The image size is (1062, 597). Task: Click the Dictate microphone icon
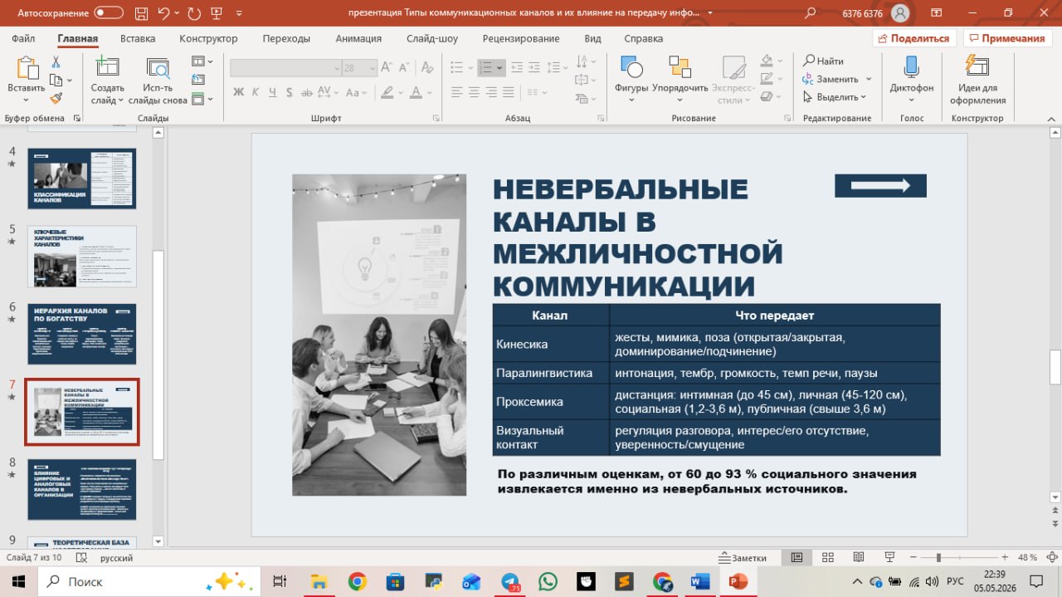coord(911,68)
